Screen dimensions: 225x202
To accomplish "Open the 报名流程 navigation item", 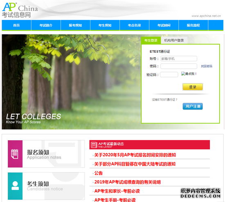I will tap(193, 25).
